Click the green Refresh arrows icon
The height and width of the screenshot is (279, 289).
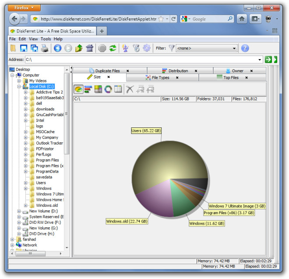pos(113,48)
